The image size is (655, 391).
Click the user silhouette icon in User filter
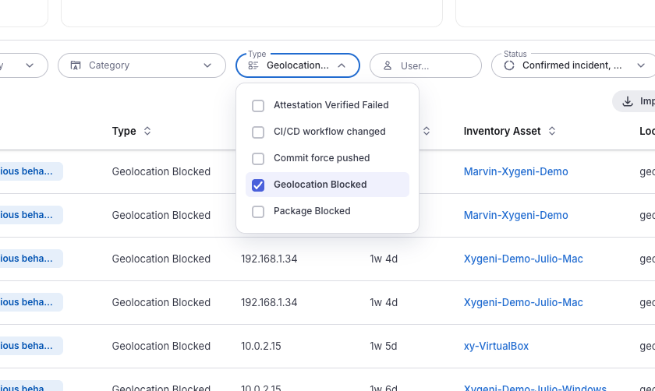(388, 66)
